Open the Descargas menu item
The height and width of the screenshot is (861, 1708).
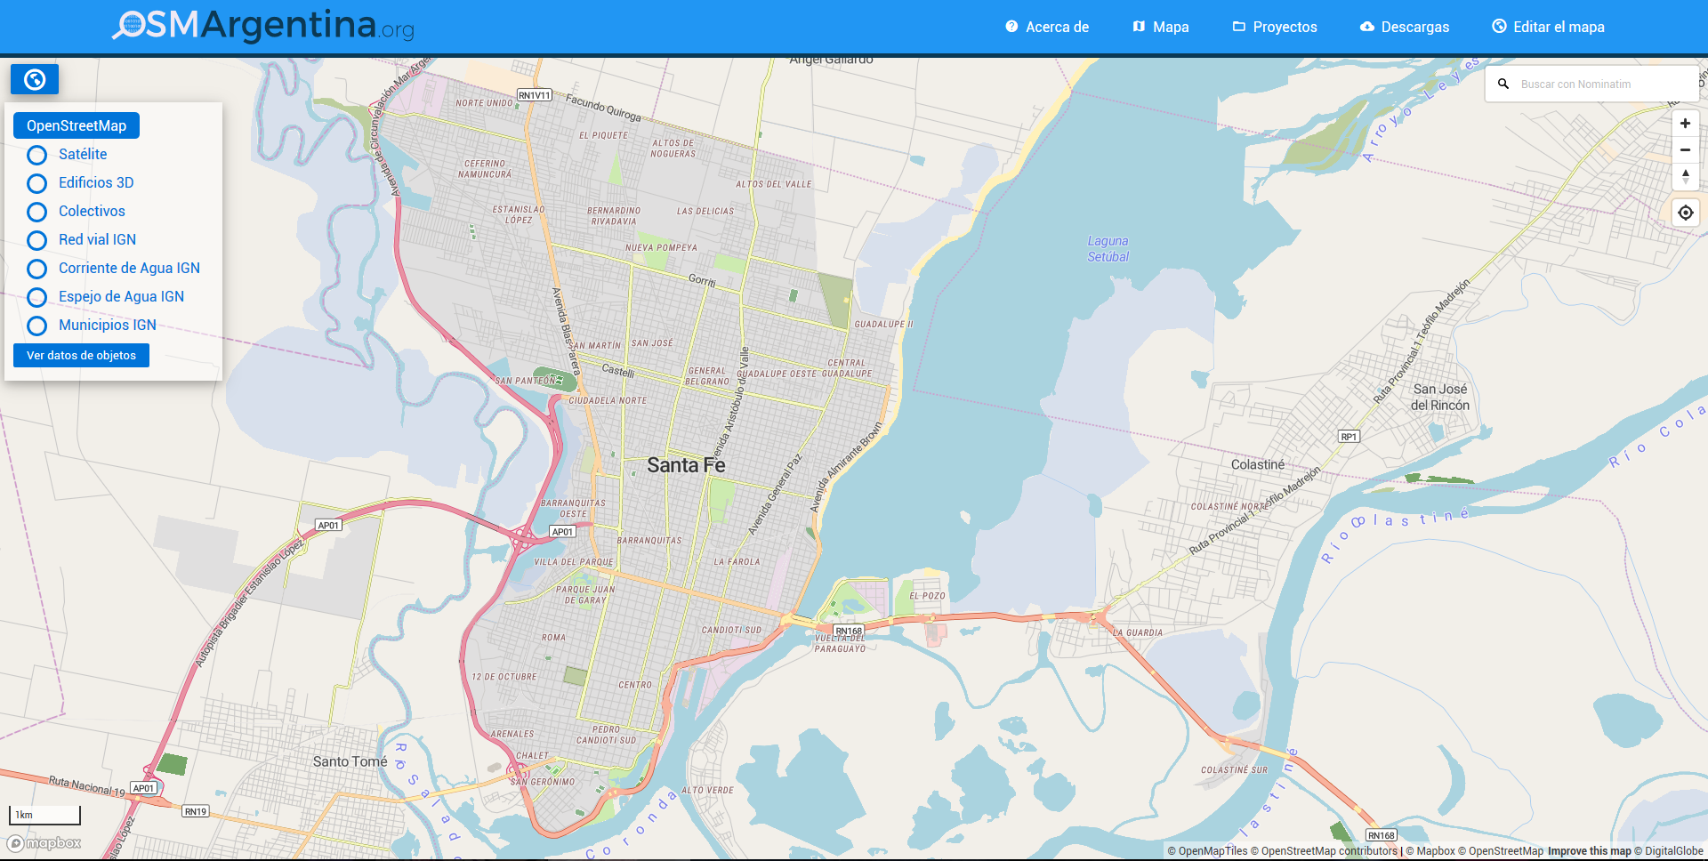pyautogui.click(x=1405, y=27)
